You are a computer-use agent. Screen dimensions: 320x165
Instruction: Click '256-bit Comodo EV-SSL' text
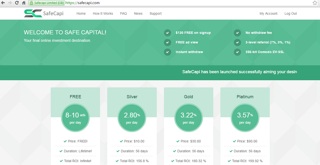[265, 52]
